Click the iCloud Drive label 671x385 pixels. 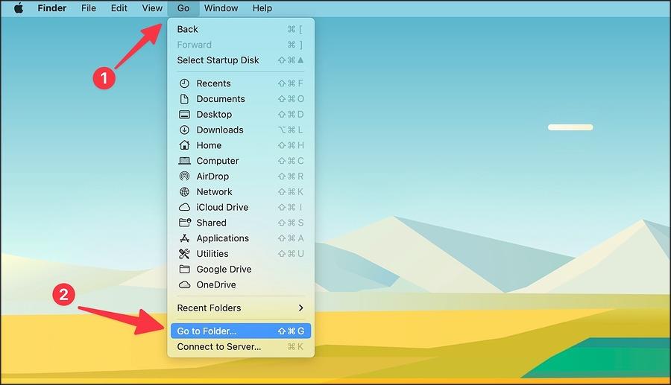tap(222, 207)
